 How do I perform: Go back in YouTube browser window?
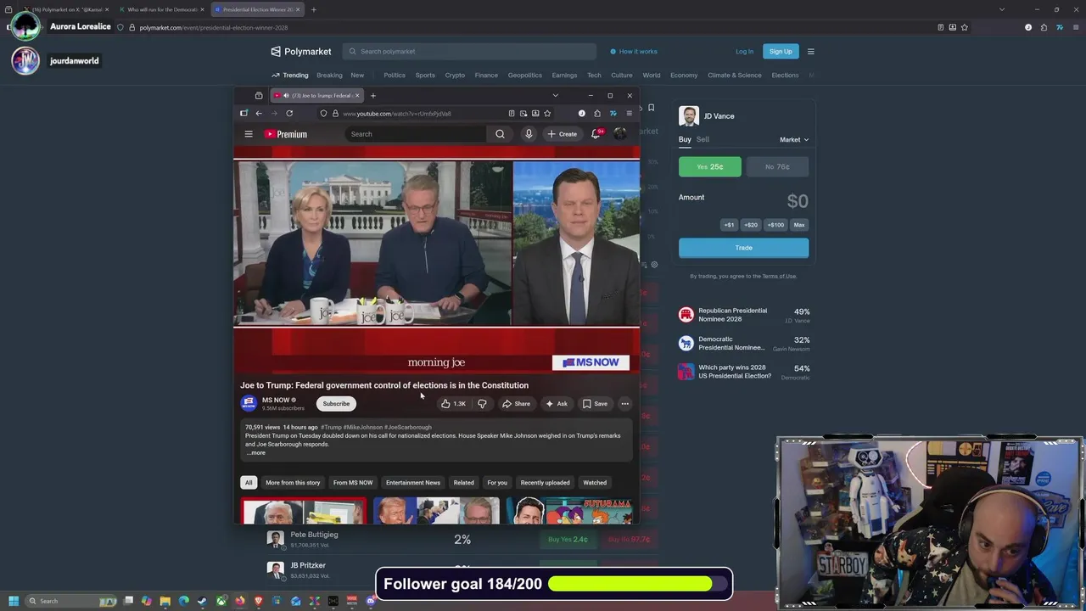259,113
